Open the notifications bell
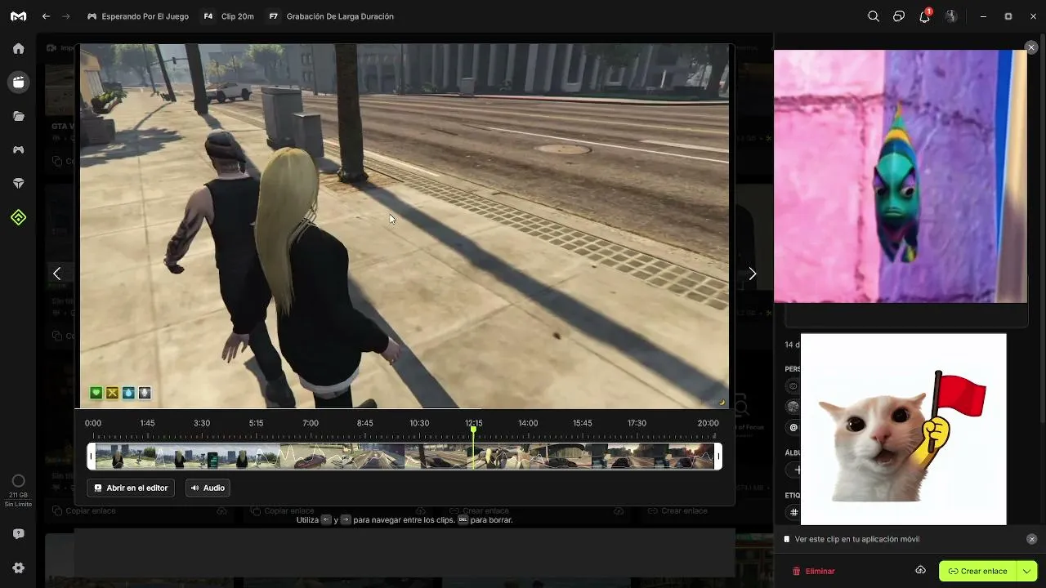 click(925, 16)
